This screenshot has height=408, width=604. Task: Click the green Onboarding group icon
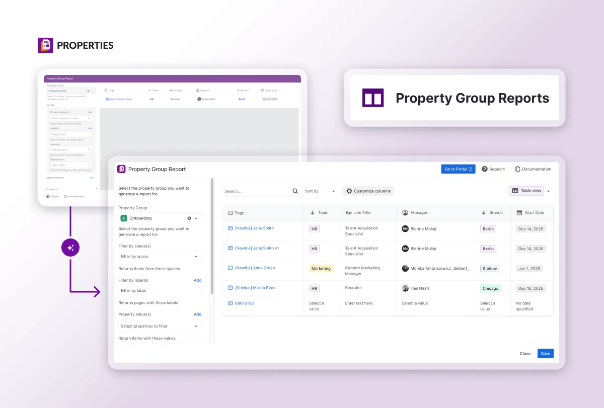tap(124, 218)
